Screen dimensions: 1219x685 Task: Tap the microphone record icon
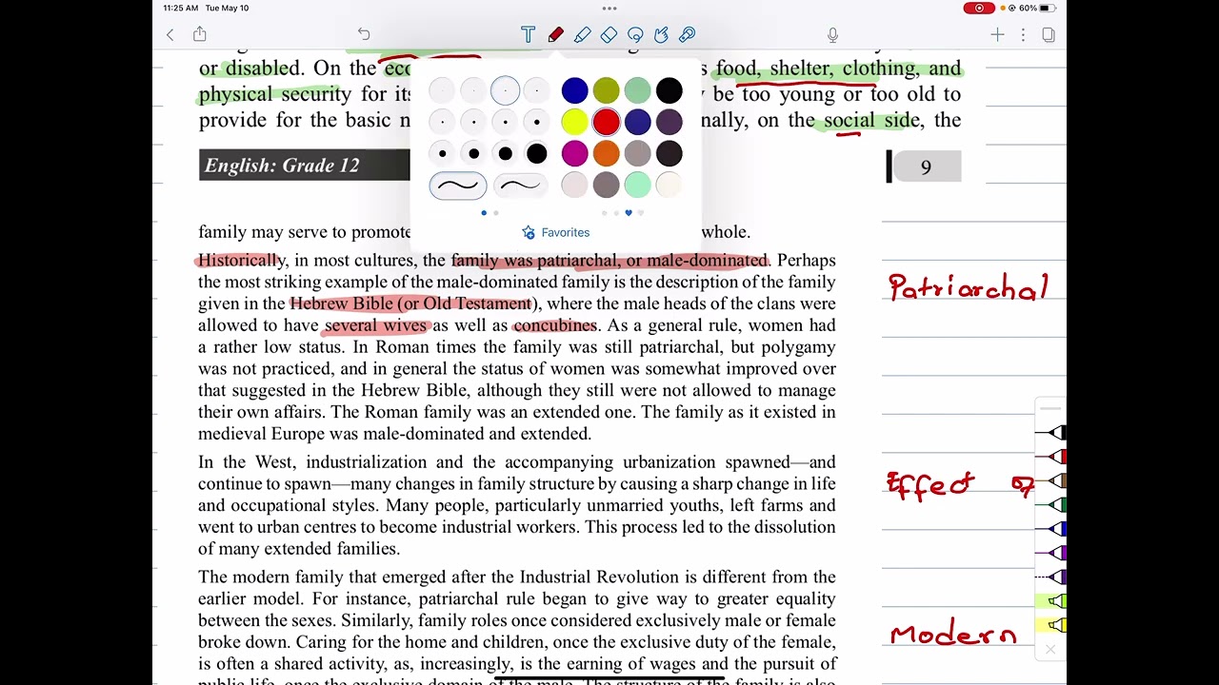(x=832, y=35)
